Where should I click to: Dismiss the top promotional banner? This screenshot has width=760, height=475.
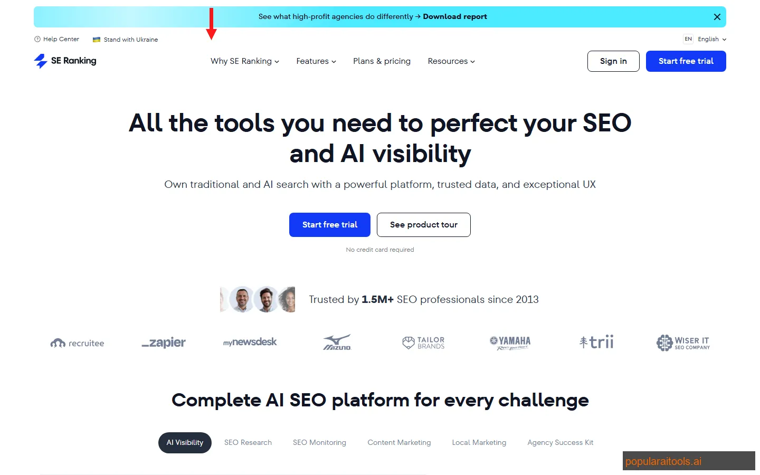coord(717,16)
